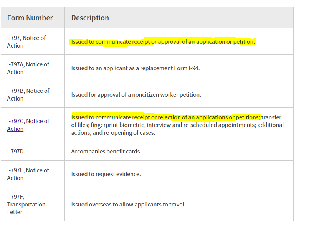Select the I-797E, Notice of Action cell
This screenshot has width=329, height=231.
tap(33, 174)
